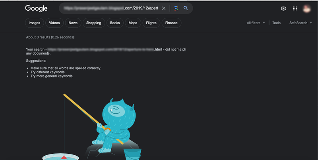Click 'Make sure that all words are spelled correctly'
The width and height of the screenshot is (318, 160).
66,68
